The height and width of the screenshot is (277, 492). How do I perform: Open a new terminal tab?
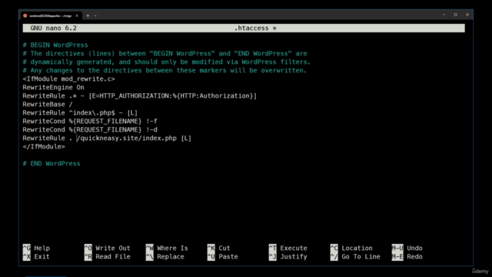[88, 15]
